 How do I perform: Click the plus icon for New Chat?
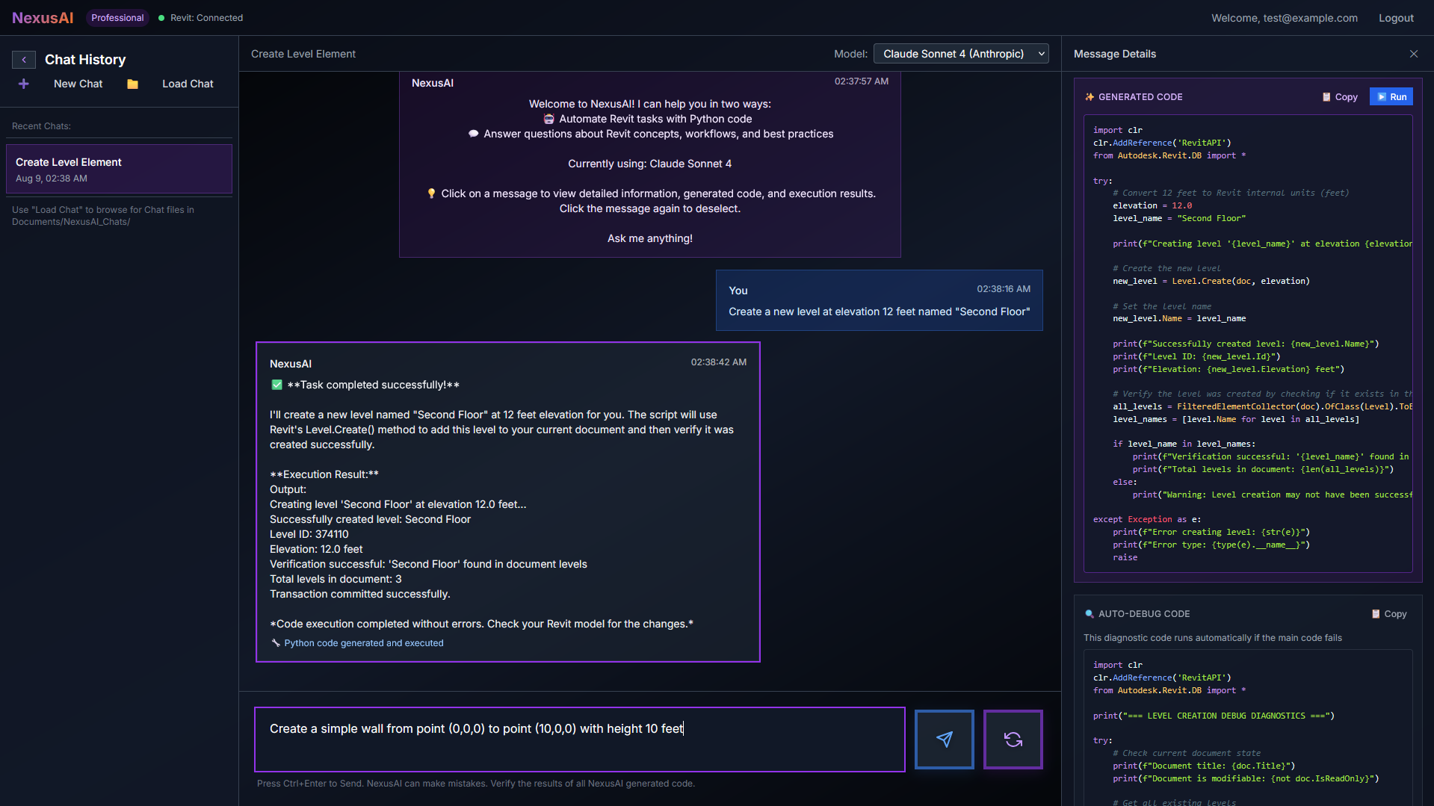pyautogui.click(x=24, y=84)
